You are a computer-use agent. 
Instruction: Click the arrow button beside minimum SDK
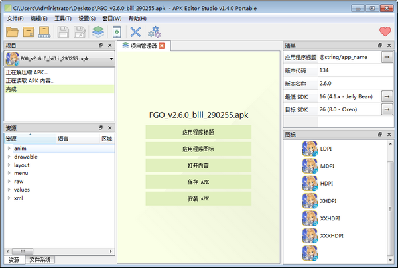click(387, 96)
